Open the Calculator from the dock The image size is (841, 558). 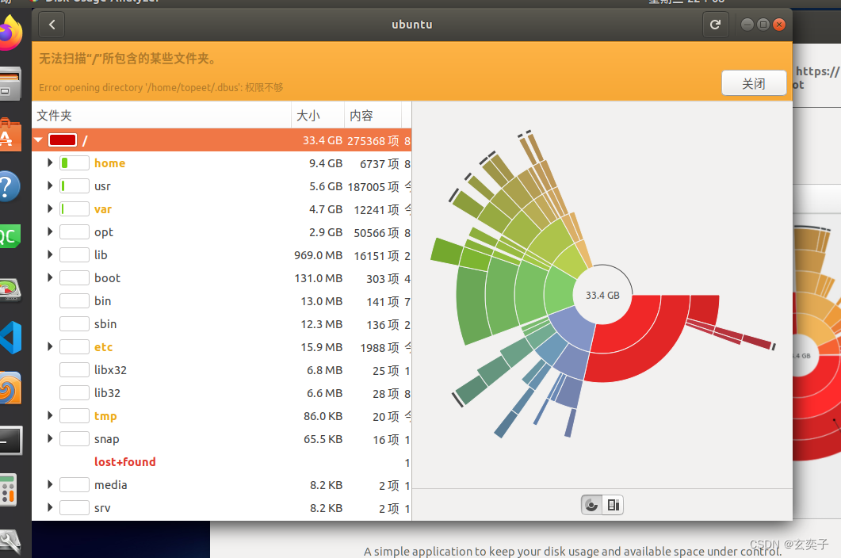(9, 489)
